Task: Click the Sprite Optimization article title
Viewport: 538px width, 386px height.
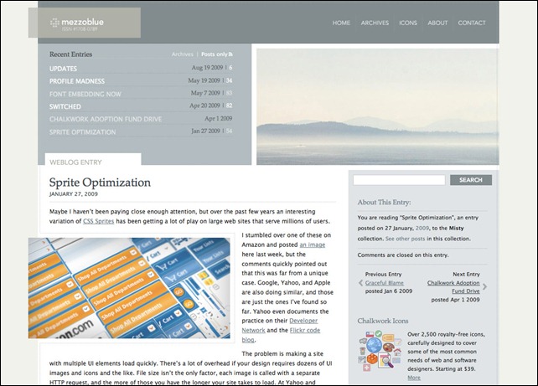Action: pos(100,183)
